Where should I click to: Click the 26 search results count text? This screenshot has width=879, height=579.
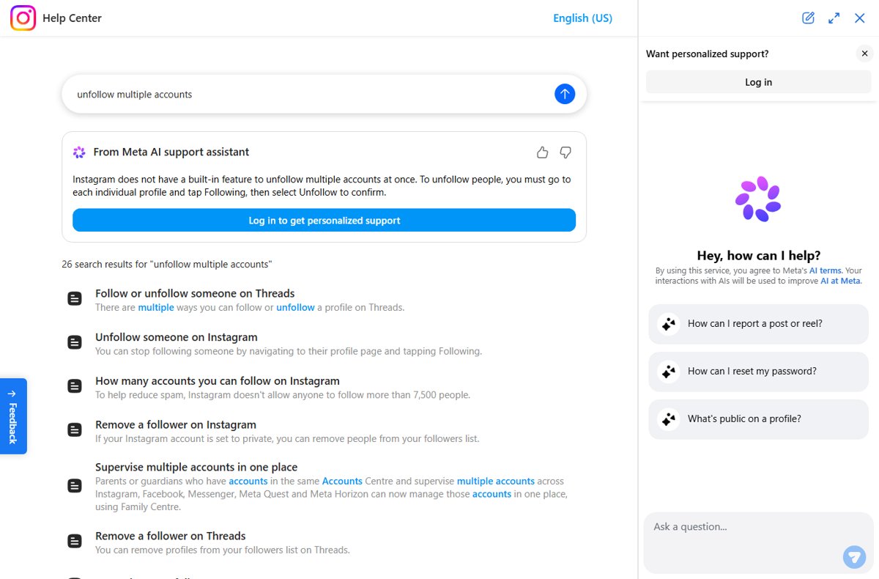(x=166, y=264)
